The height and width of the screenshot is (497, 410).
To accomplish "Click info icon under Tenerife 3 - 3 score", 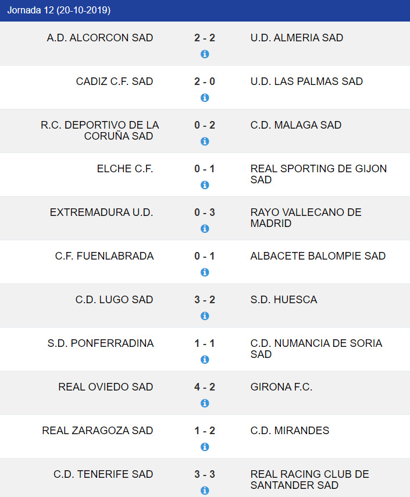I will point(205,491).
